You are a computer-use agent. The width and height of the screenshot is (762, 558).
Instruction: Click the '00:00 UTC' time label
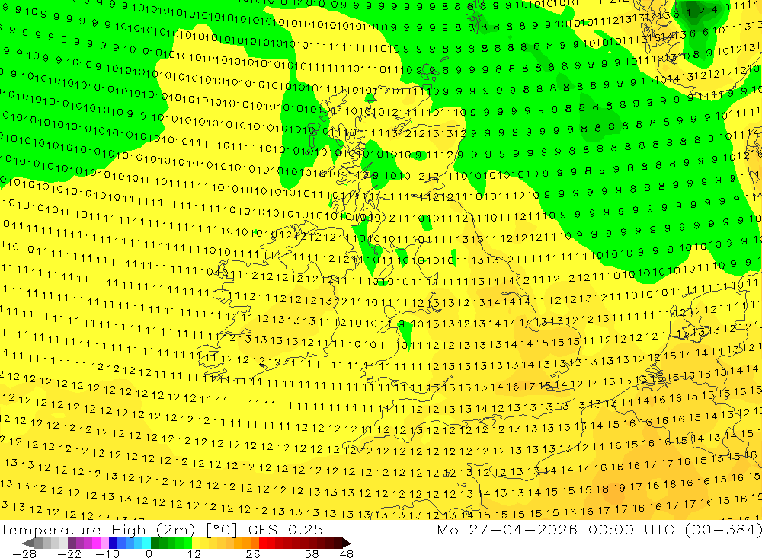[x=632, y=529]
